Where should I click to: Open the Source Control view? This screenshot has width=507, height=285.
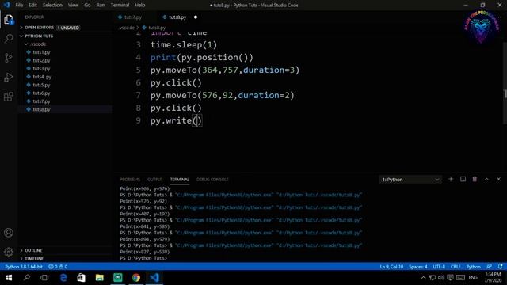[x=9, y=58]
